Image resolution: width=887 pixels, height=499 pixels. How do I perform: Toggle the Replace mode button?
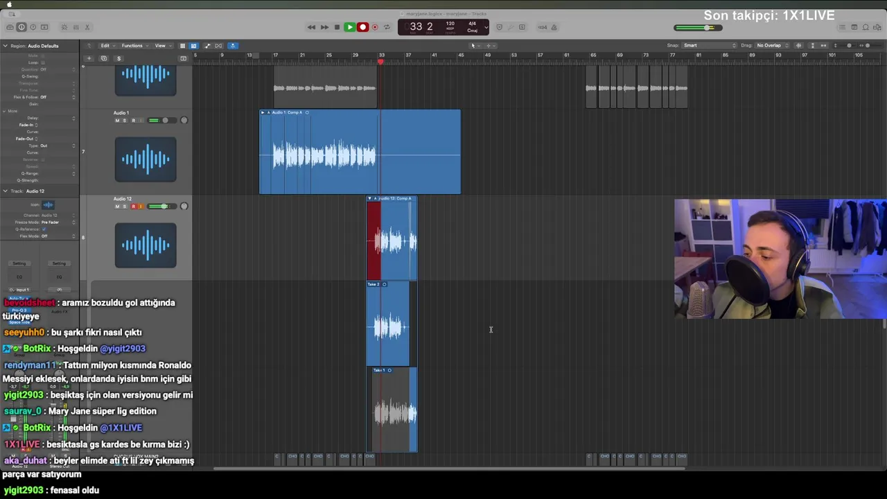[x=499, y=27]
